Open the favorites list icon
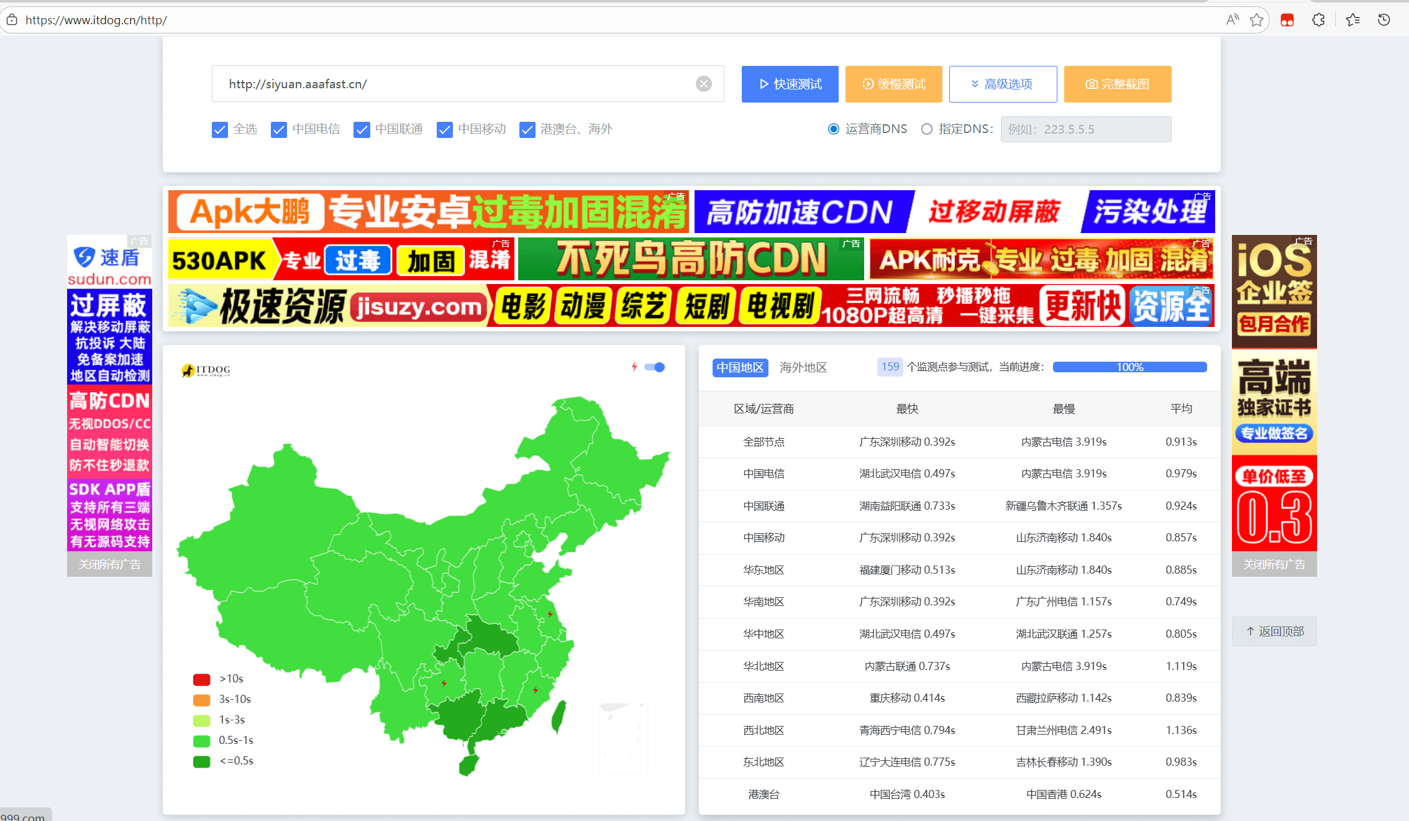The height and width of the screenshot is (821, 1409). click(1352, 20)
